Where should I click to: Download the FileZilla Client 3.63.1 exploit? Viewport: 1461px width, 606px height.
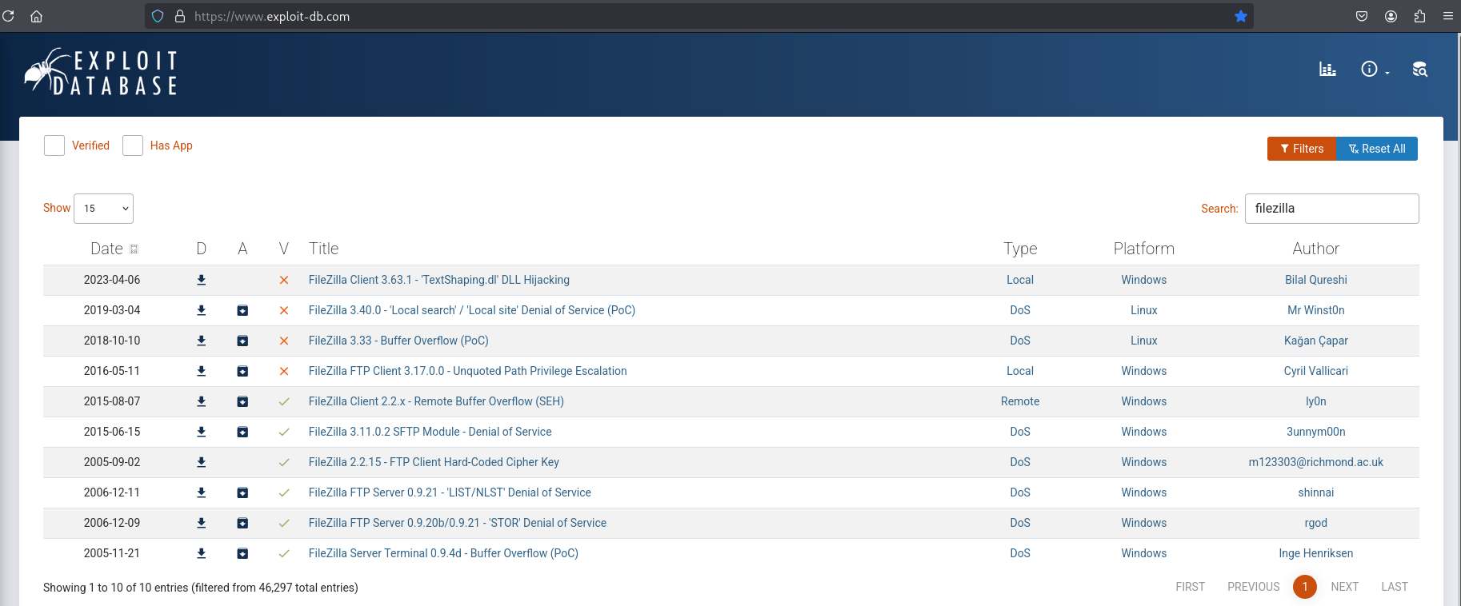coord(202,280)
